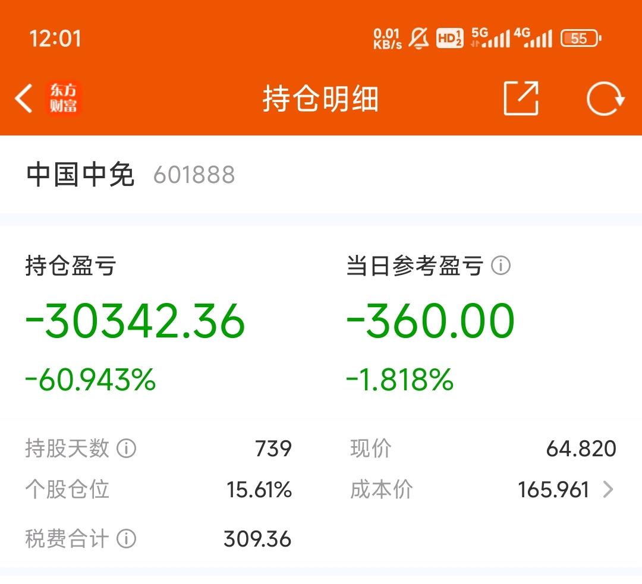Screen dimensions: 642x584
Task: Tap the share/export icon
Action: (521, 99)
